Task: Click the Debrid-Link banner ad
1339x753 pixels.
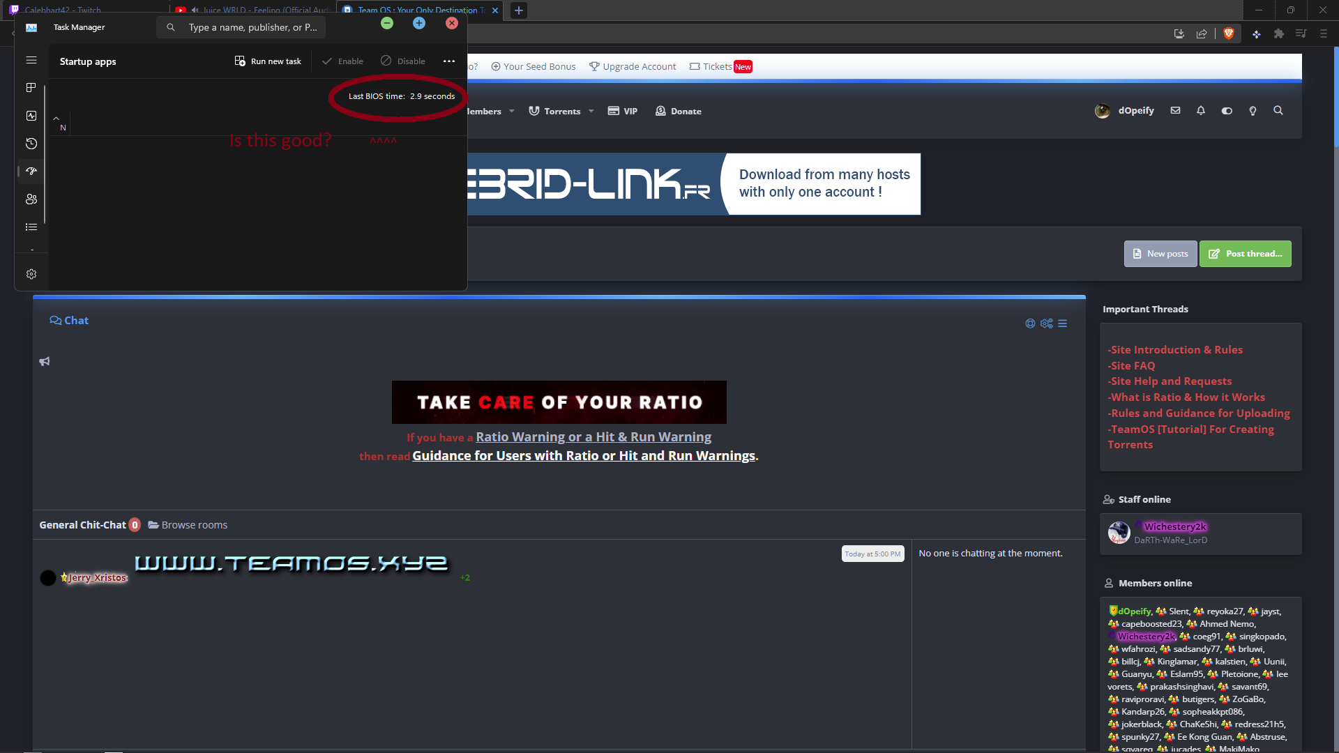Action: click(x=694, y=184)
